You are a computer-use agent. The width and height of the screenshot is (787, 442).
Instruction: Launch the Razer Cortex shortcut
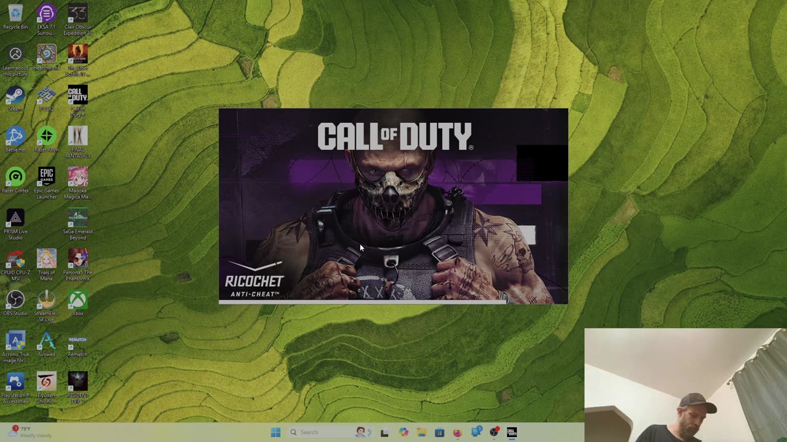click(15, 180)
